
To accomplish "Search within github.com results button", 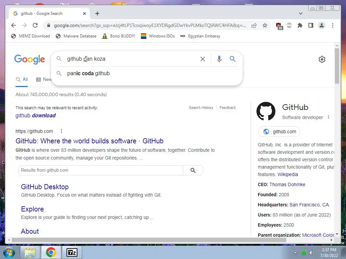I will 193,170.
